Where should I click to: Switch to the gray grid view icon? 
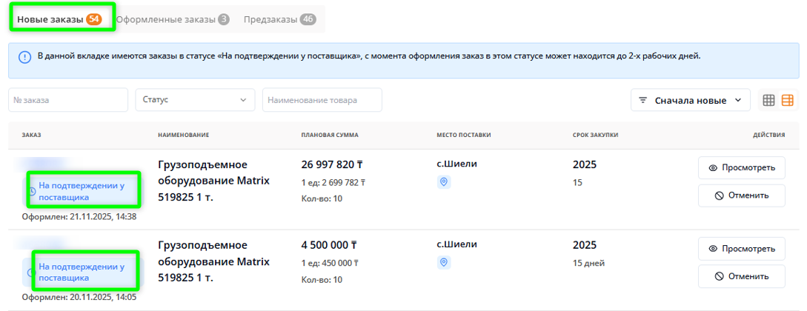(x=769, y=100)
